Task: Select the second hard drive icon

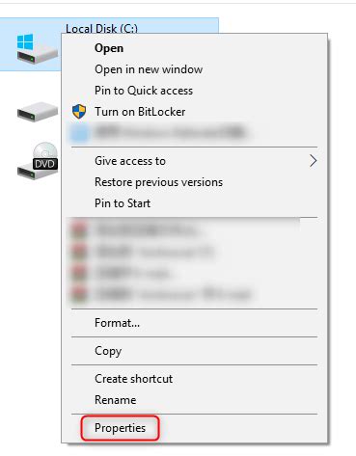Action: 38,112
